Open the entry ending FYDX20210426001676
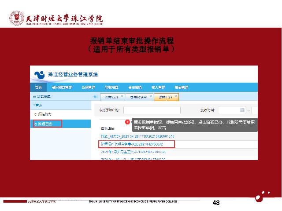282x211 pixels. [x=137, y=136]
